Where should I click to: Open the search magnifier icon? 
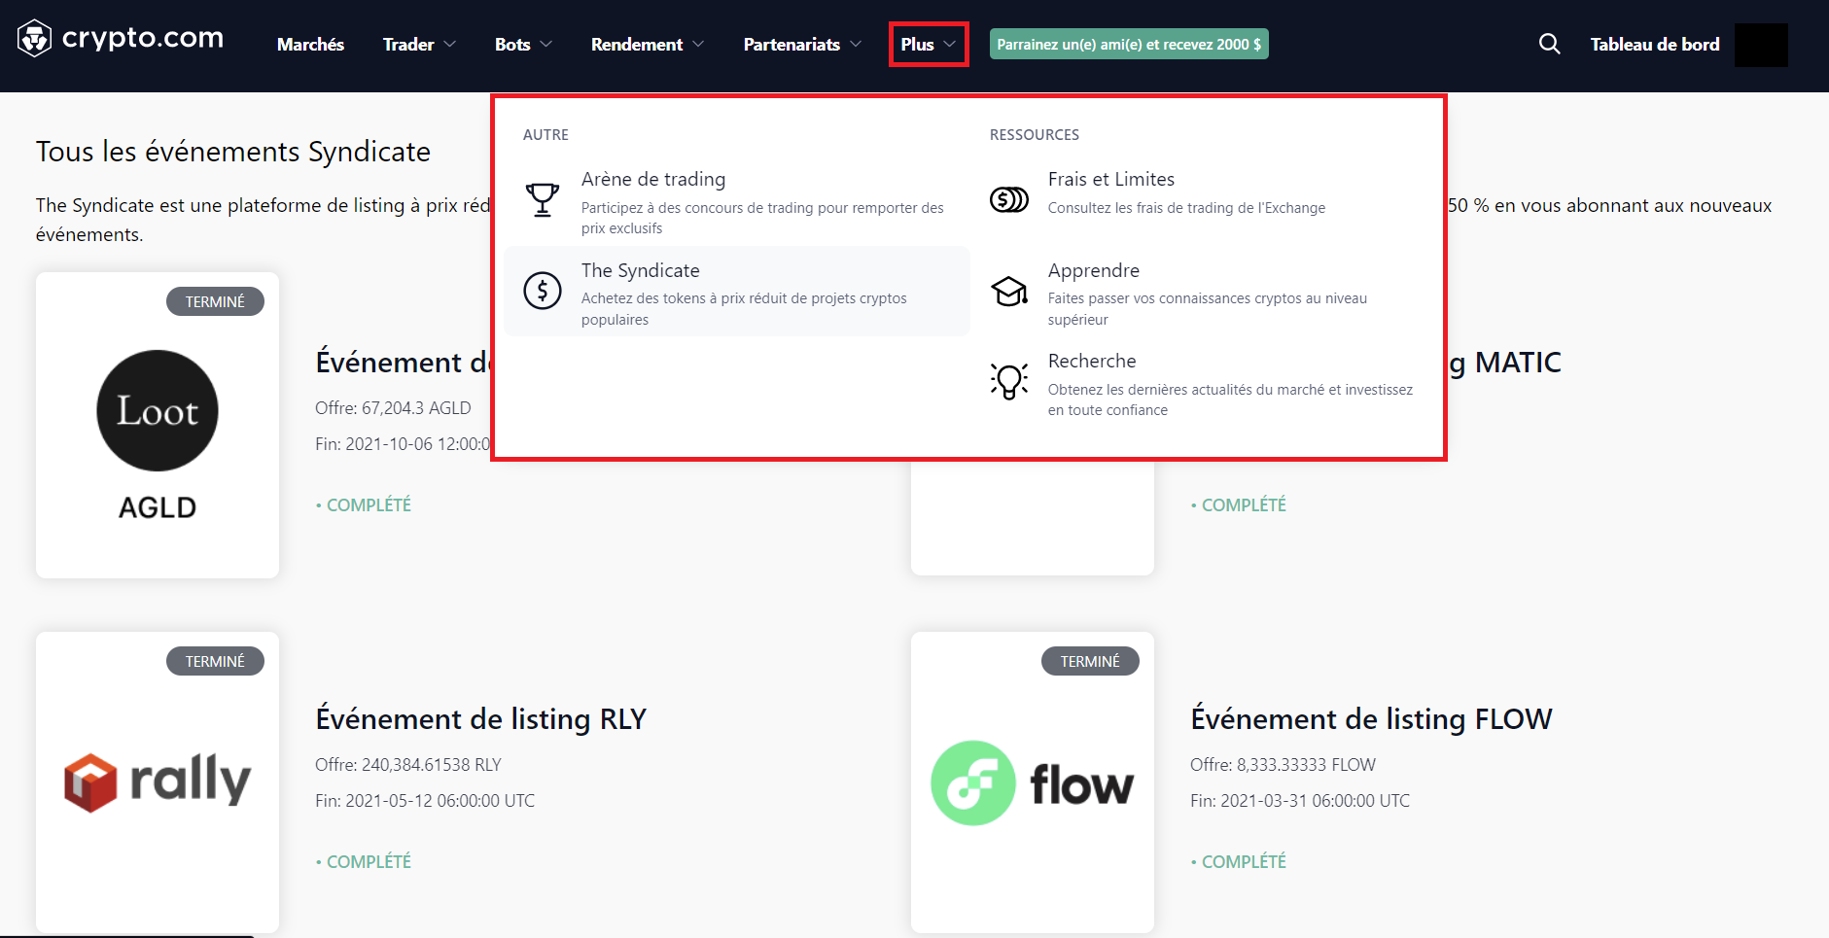pyautogui.click(x=1549, y=44)
